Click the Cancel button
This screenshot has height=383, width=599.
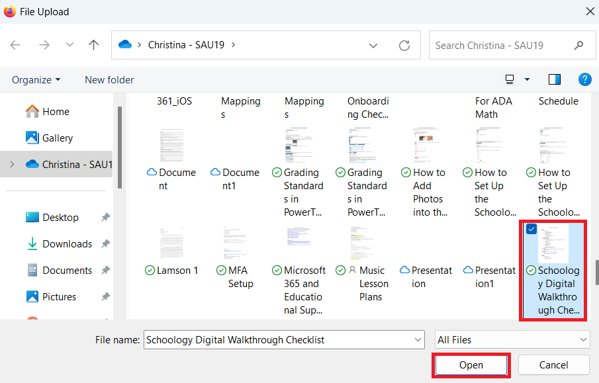click(x=553, y=365)
